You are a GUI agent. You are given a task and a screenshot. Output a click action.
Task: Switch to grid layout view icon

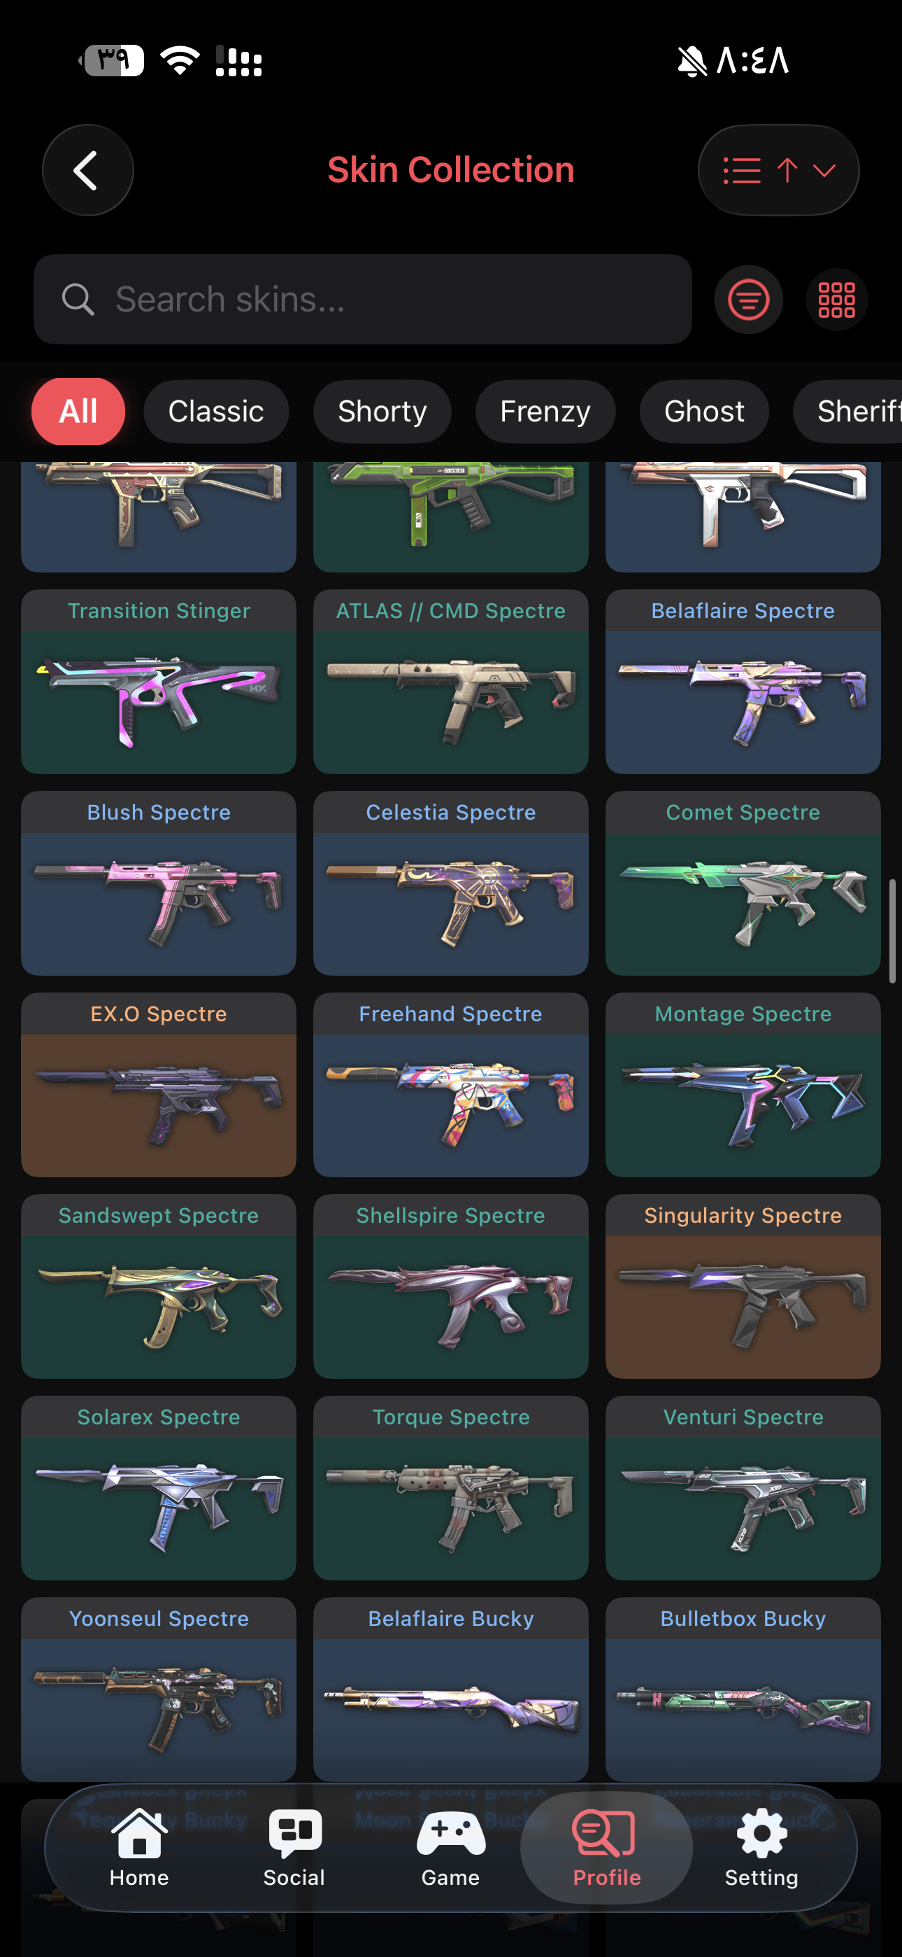pyautogui.click(x=837, y=300)
